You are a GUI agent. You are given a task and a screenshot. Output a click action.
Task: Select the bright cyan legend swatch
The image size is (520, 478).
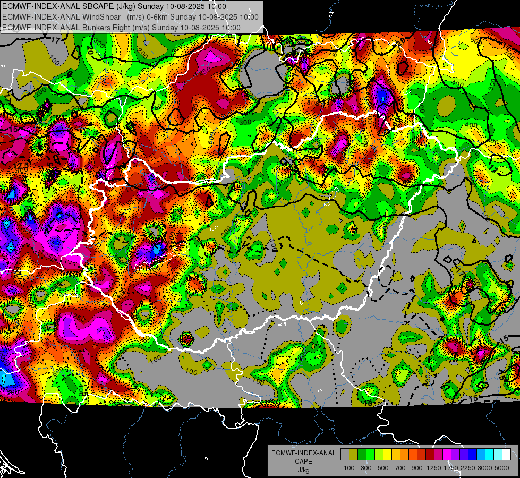[490, 455]
